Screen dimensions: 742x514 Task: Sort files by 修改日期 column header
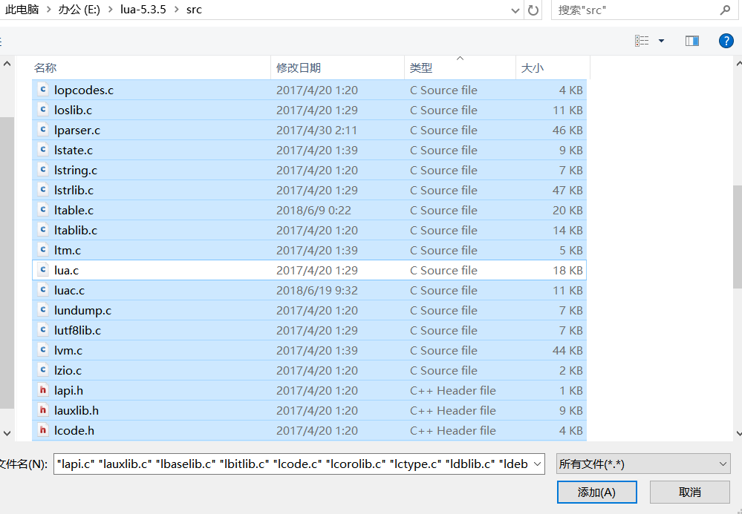click(338, 67)
